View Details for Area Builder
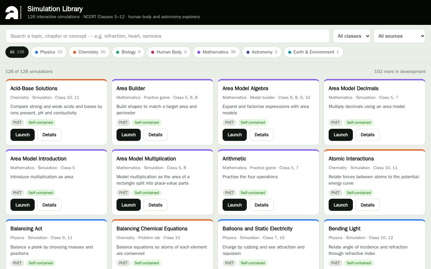The height and width of the screenshot is (269, 431). [x=156, y=135]
